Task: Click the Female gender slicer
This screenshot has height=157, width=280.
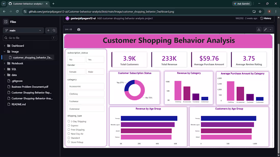Action: point(76,72)
